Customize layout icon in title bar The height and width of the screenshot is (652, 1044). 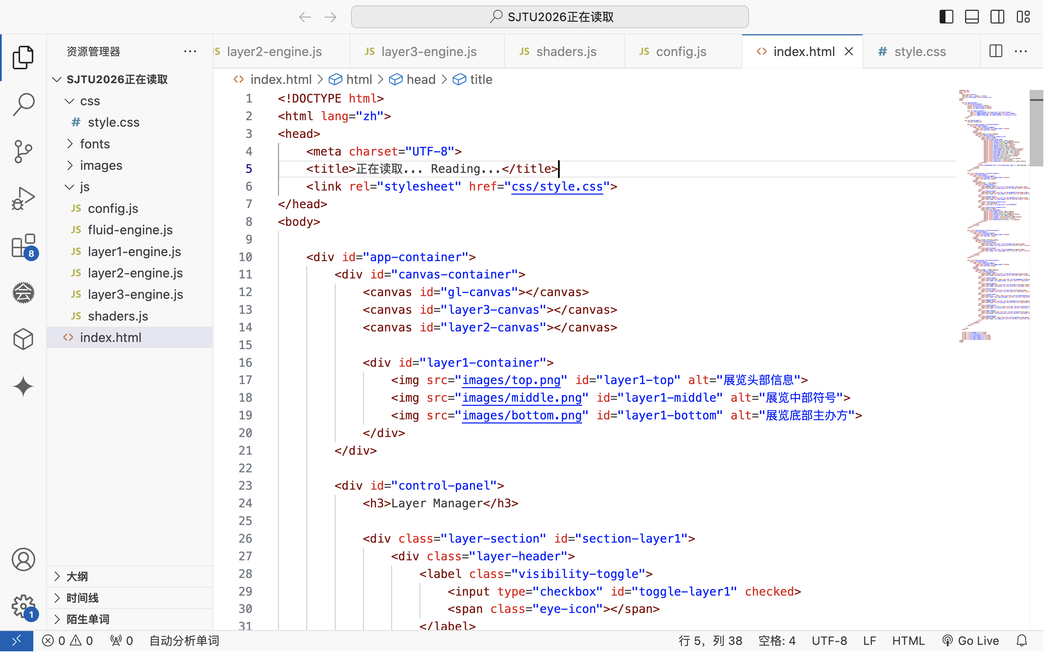1023,17
